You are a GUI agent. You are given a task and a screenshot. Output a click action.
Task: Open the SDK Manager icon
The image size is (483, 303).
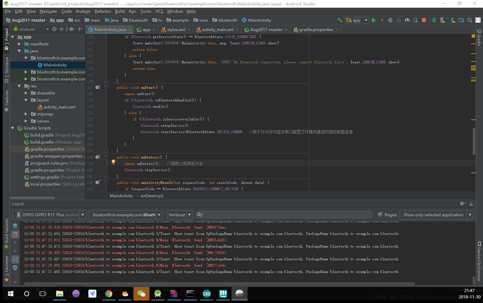[x=453, y=20]
